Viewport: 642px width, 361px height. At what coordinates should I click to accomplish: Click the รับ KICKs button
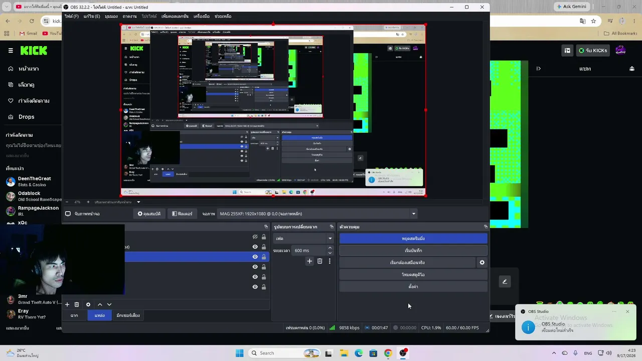tap(592, 50)
